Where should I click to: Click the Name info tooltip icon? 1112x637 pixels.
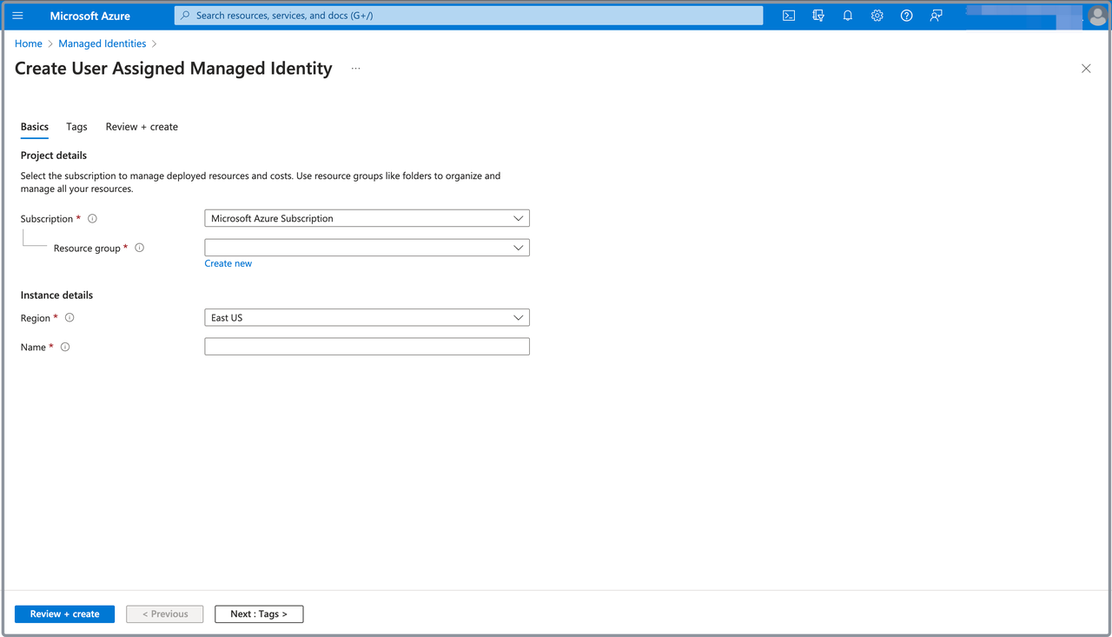pyautogui.click(x=64, y=347)
